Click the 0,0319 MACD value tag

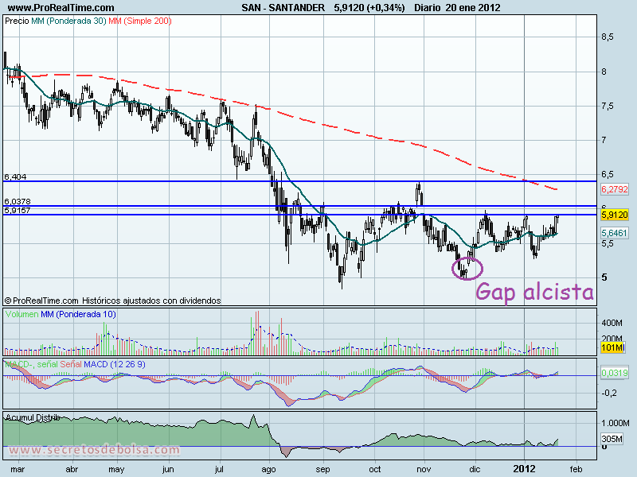614,372
